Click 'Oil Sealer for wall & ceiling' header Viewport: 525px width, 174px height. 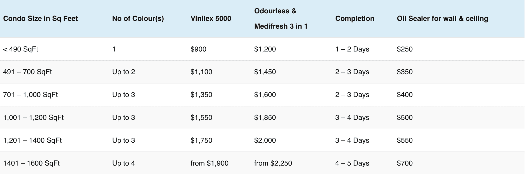pos(442,18)
